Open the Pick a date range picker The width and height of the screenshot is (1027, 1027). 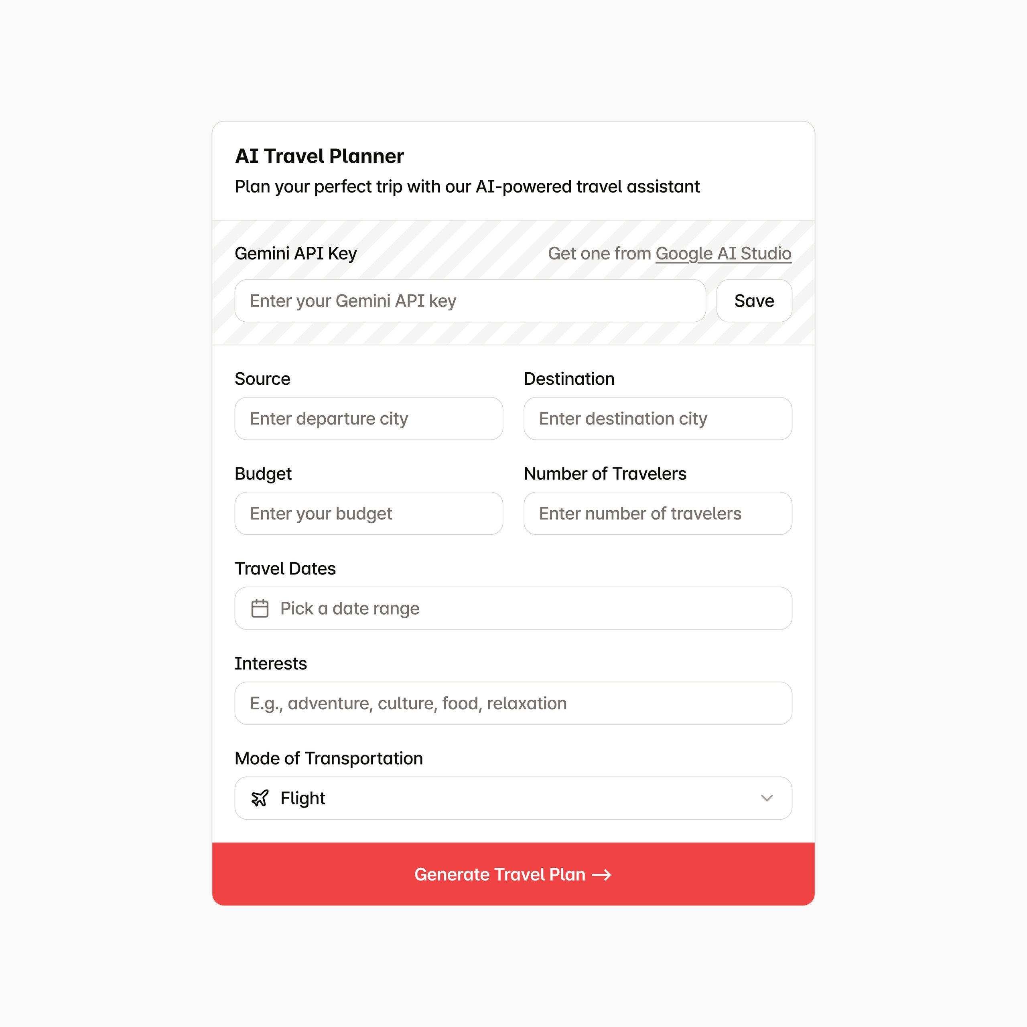coord(513,608)
